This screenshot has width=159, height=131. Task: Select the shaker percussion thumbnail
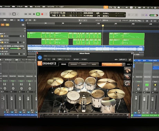(127, 77)
